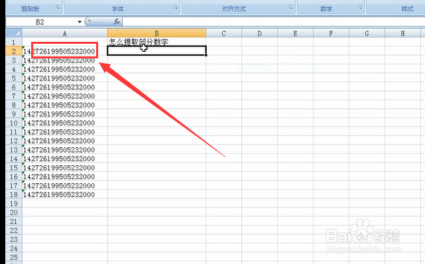Click the fill handle of cell B2
This screenshot has width=425, height=264.
coord(206,55)
